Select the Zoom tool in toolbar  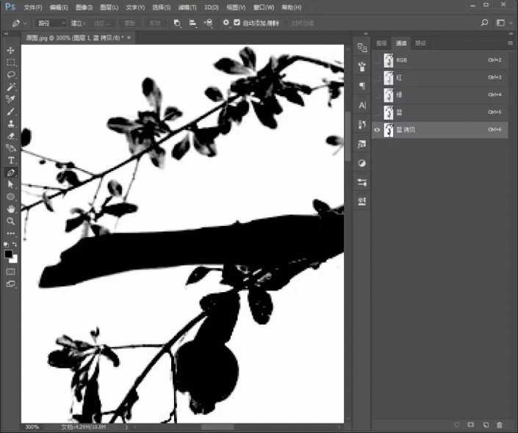click(x=11, y=221)
